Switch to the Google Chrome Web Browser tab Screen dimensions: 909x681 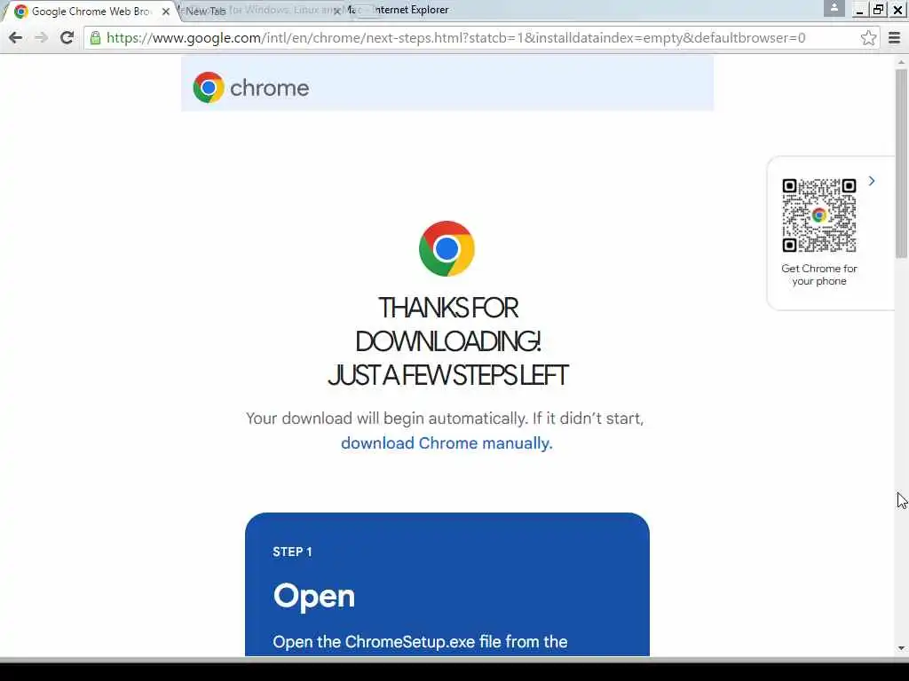[91, 11]
